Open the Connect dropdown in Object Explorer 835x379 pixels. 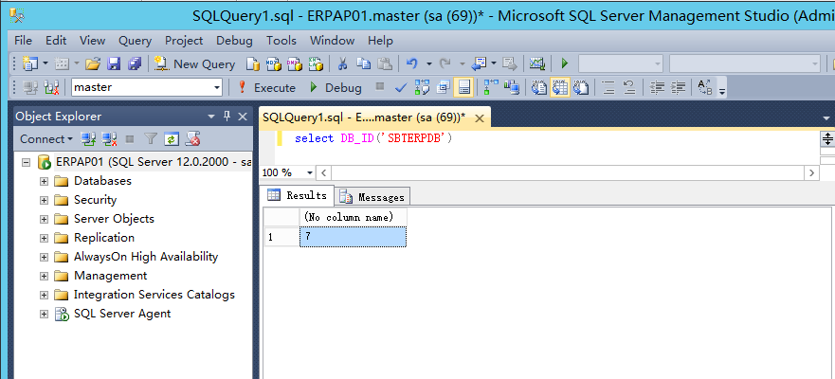(46, 139)
